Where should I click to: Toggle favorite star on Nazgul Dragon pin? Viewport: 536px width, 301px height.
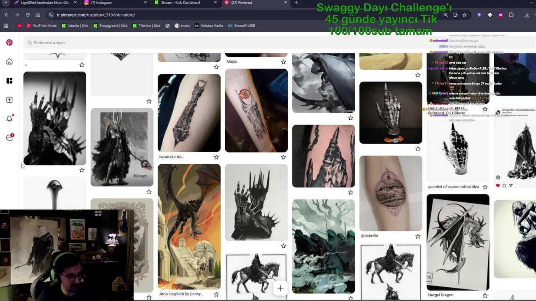(485, 296)
